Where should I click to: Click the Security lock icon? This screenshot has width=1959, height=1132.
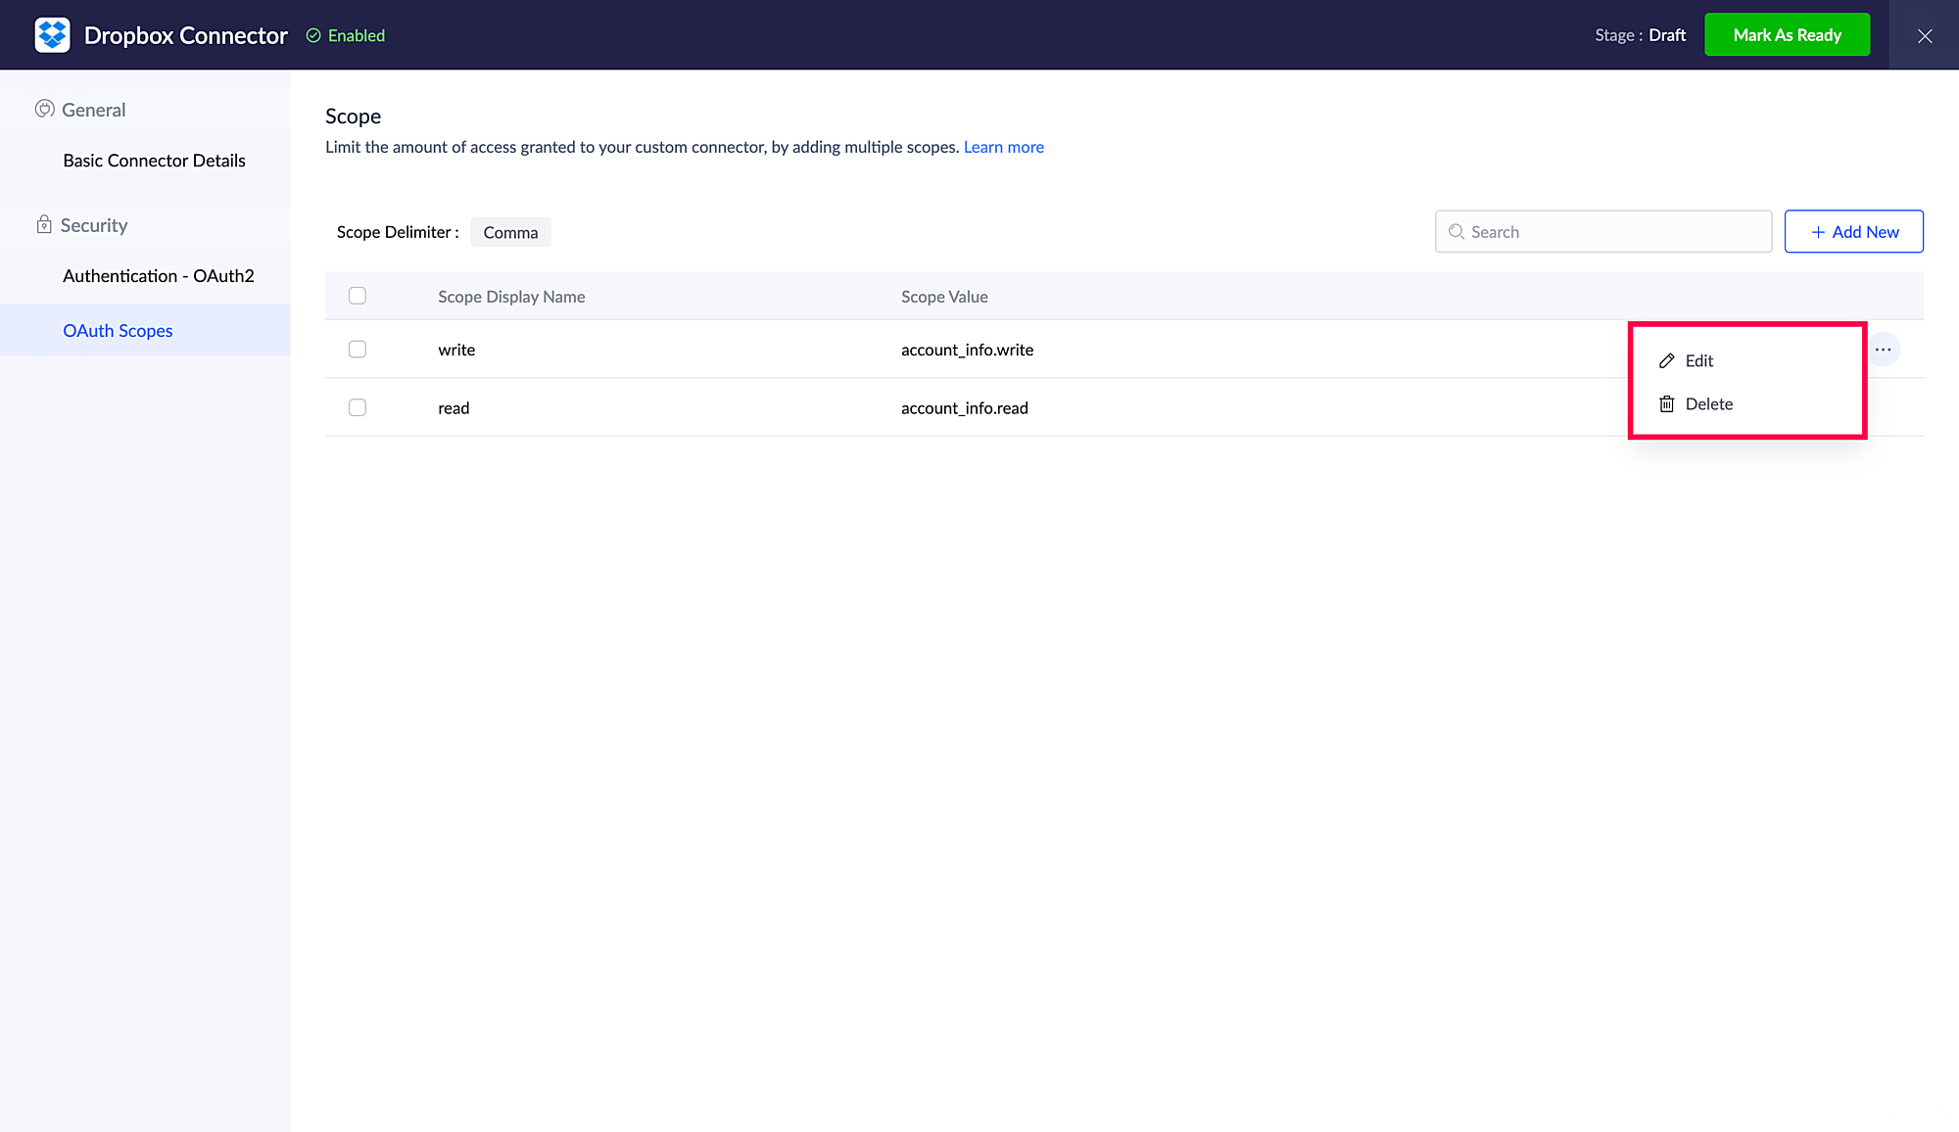coord(44,224)
